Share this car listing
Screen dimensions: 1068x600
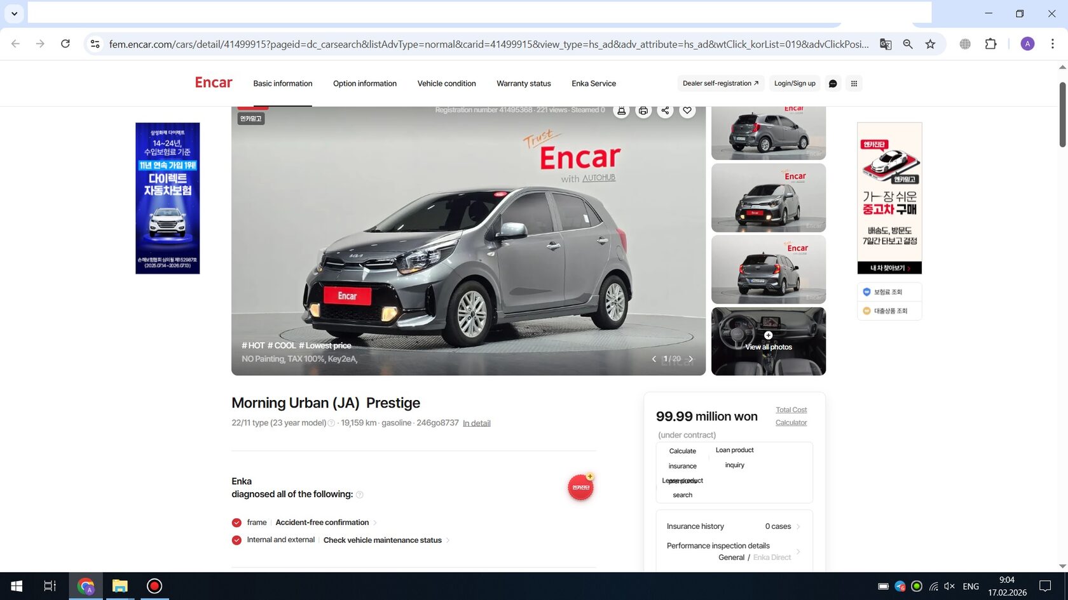click(x=665, y=110)
